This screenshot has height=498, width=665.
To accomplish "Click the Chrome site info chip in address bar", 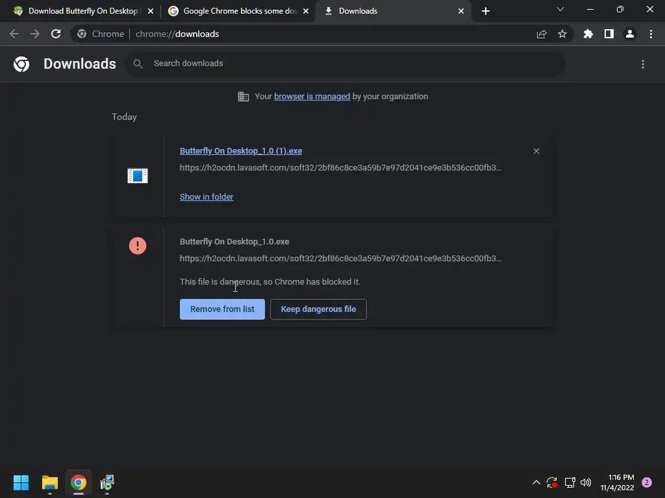I will click(x=101, y=34).
